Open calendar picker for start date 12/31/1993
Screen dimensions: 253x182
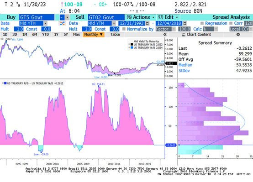pos(147,23)
